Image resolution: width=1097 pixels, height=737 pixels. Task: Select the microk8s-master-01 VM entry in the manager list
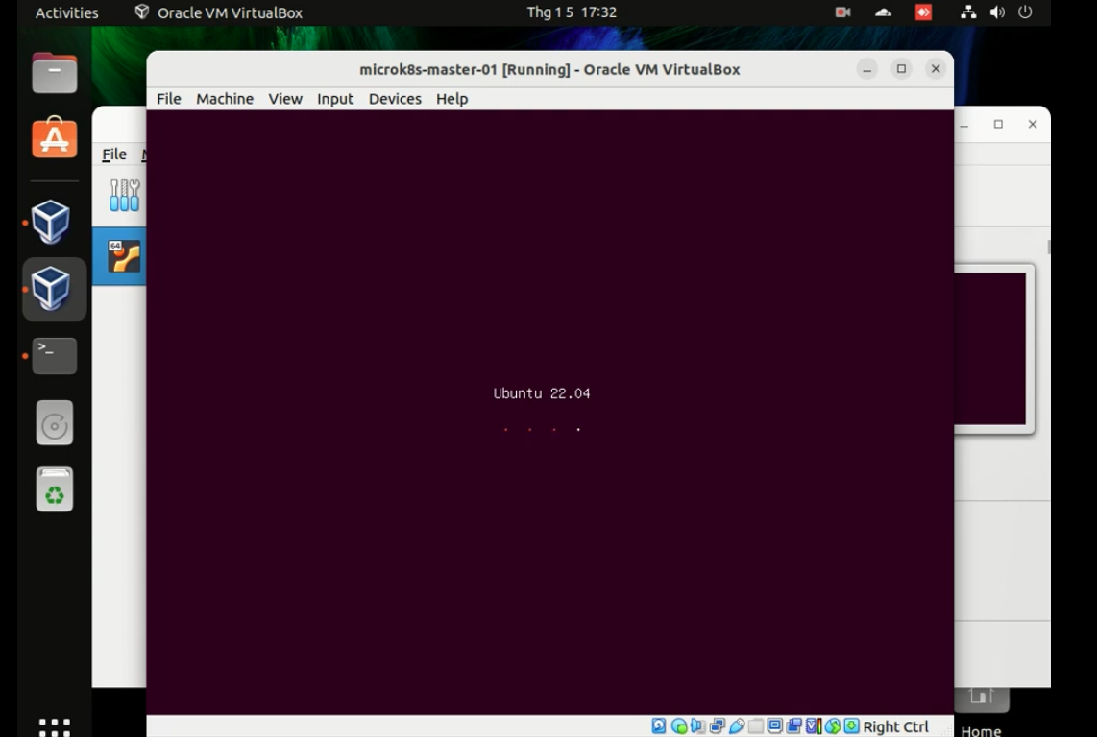pyautogui.click(x=122, y=255)
